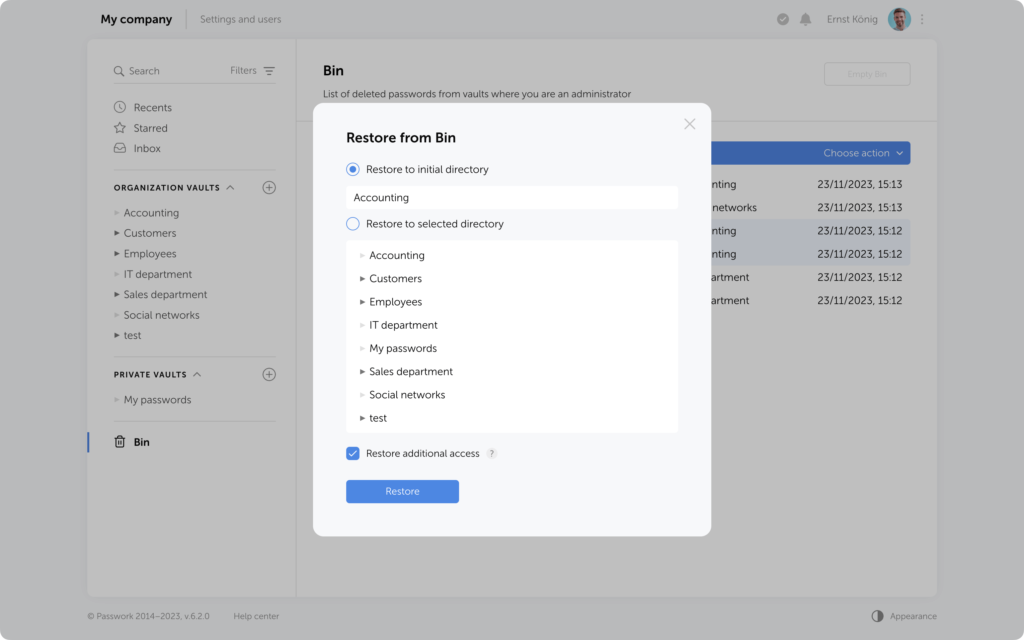The image size is (1024, 640).
Task: Add a new organization vault with plus icon
Action: click(269, 188)
